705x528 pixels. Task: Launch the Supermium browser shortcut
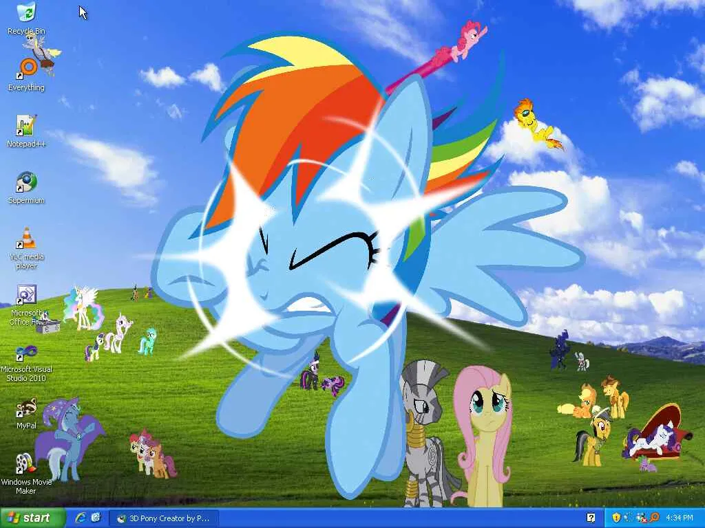(x=26, y=188)
